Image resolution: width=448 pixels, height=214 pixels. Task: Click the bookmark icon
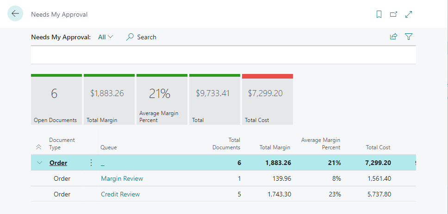coord(379,14)
